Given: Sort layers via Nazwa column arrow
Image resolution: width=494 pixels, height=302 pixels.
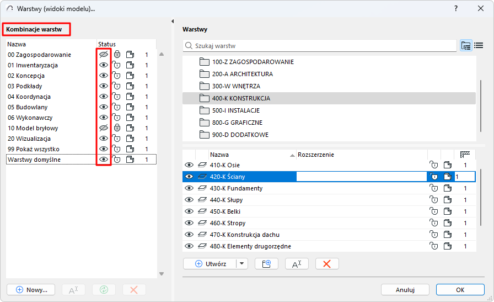Looking at the screenshot, I should click(292, 155).
